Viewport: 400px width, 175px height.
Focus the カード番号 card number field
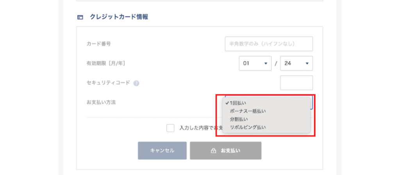click(269, 44)
